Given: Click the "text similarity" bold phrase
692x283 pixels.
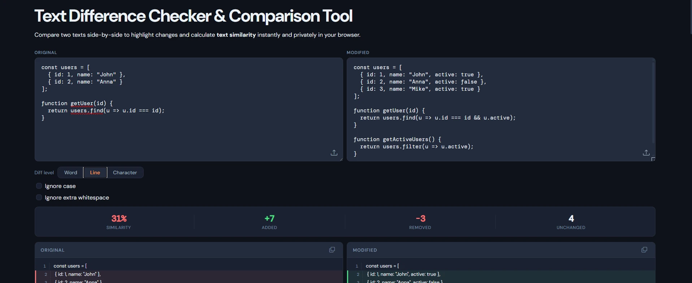Looking at the screenshot, I should 236,35.
